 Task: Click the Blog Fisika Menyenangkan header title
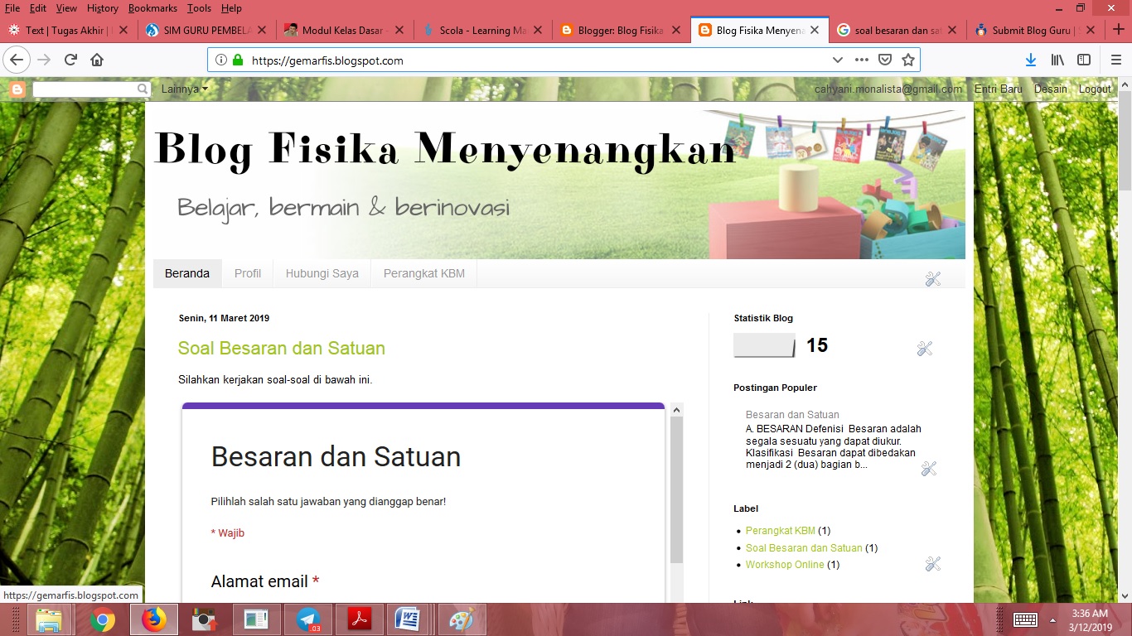click(445, 148)
